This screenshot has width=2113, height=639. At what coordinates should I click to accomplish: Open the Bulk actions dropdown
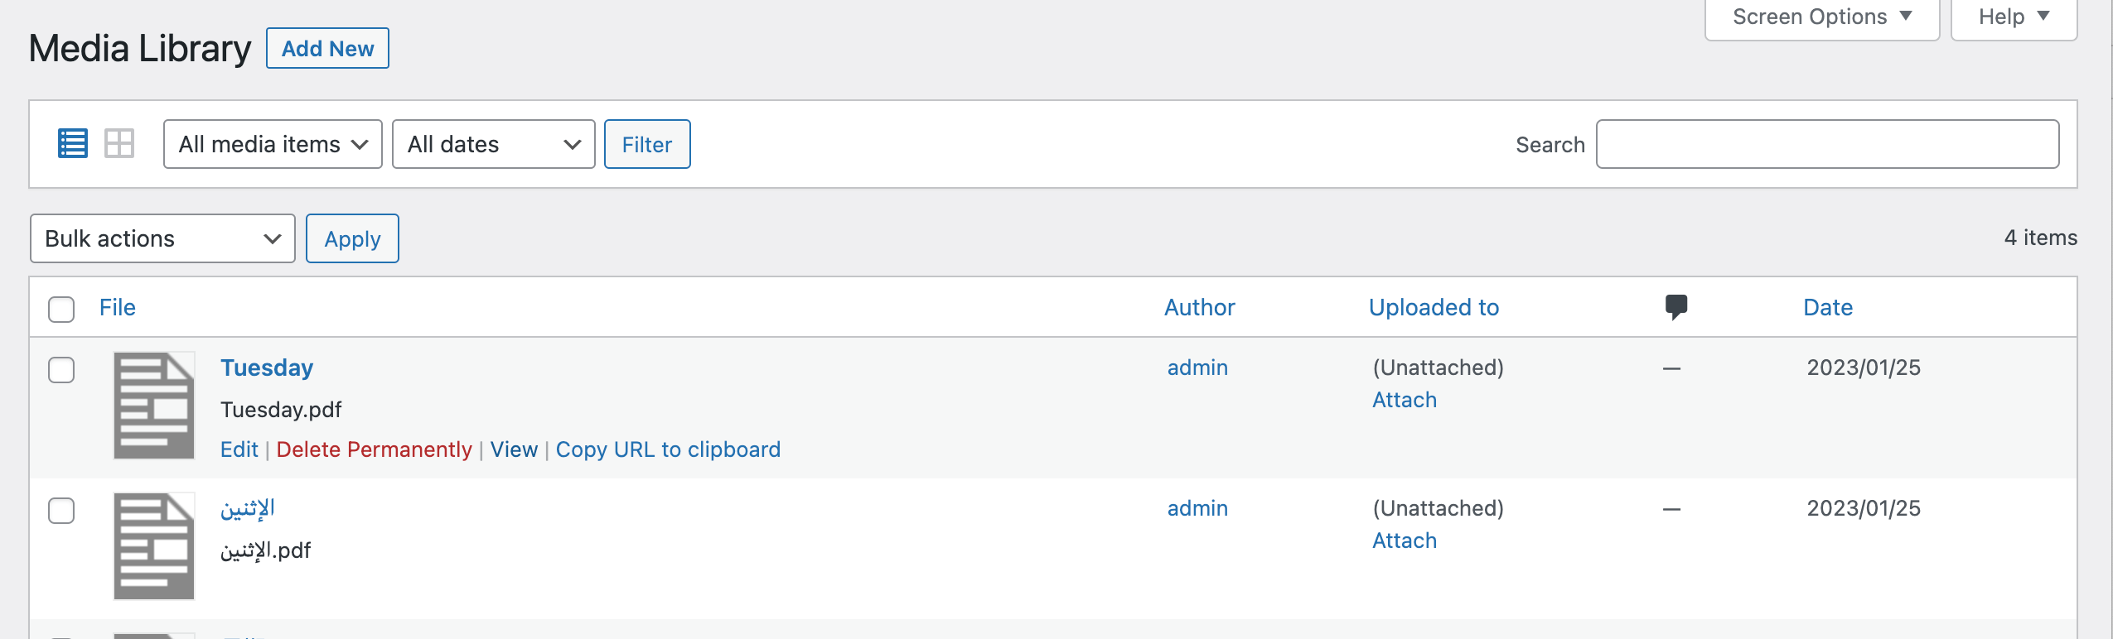point(162,238)
